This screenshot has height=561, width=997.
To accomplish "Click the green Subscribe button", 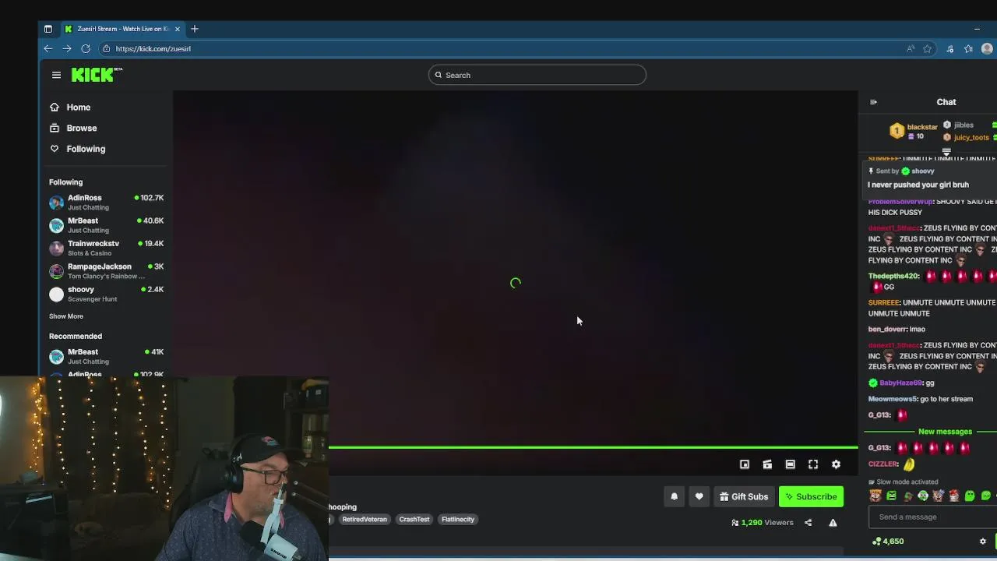I will [x=811, y=496].
